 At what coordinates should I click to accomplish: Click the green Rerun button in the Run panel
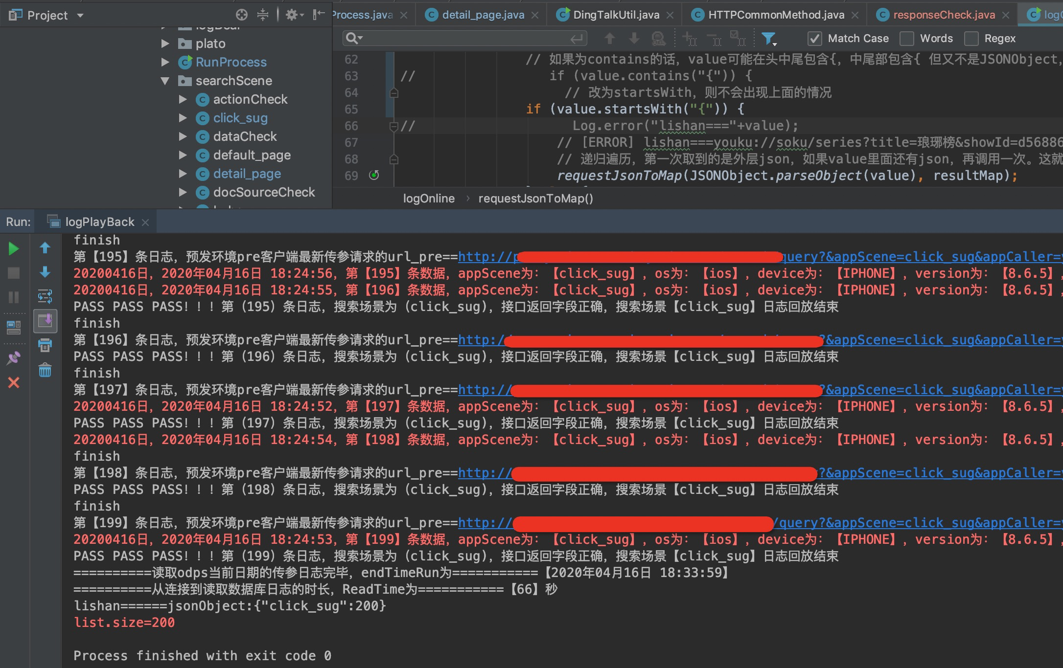(14, 249)
